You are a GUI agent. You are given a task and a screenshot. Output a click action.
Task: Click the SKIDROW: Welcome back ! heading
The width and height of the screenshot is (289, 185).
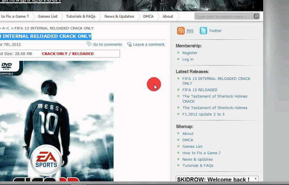pyautogui.click(x=213, y=179)
